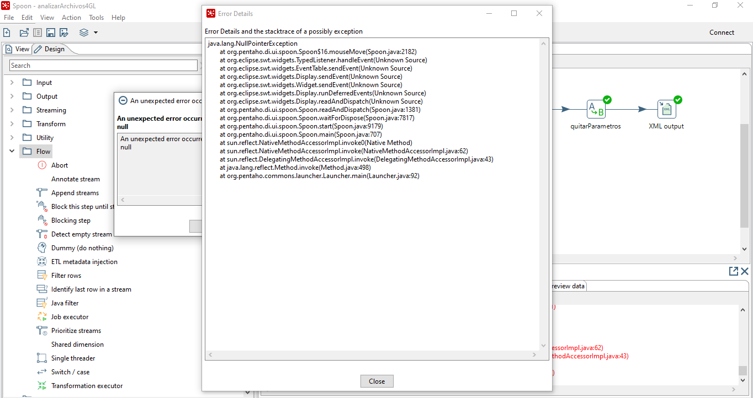Click the Abort step icon

pyautogui.click(x=42, y=165)
